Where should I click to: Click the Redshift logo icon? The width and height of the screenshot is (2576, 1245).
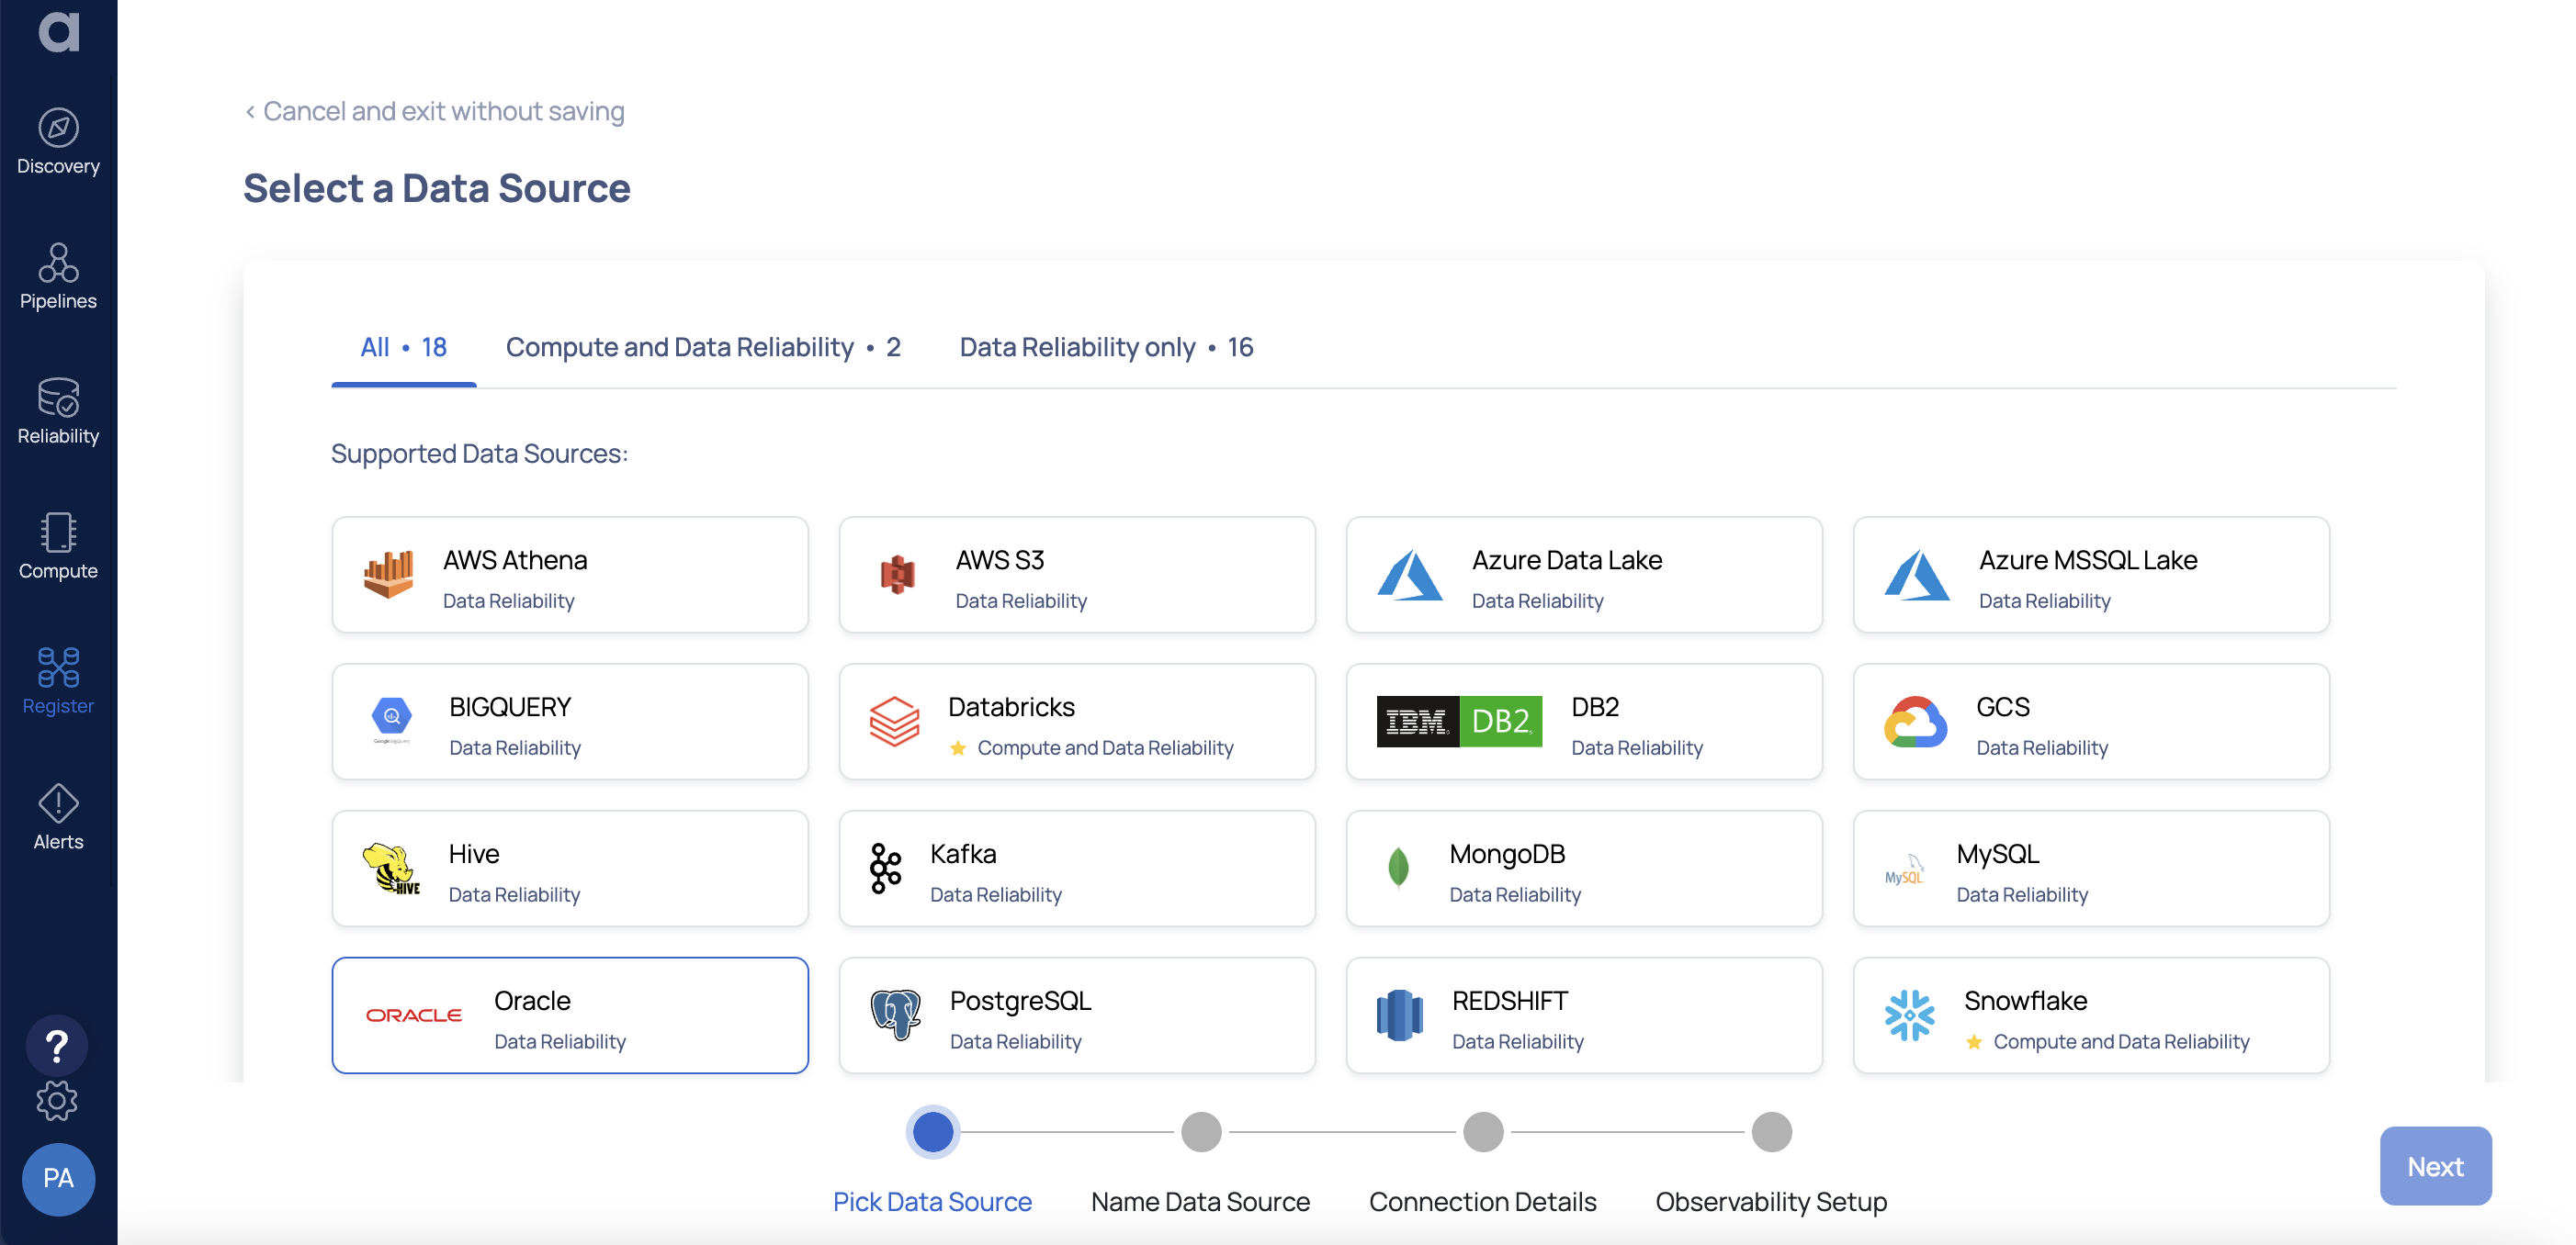tap(1400, 1015)
